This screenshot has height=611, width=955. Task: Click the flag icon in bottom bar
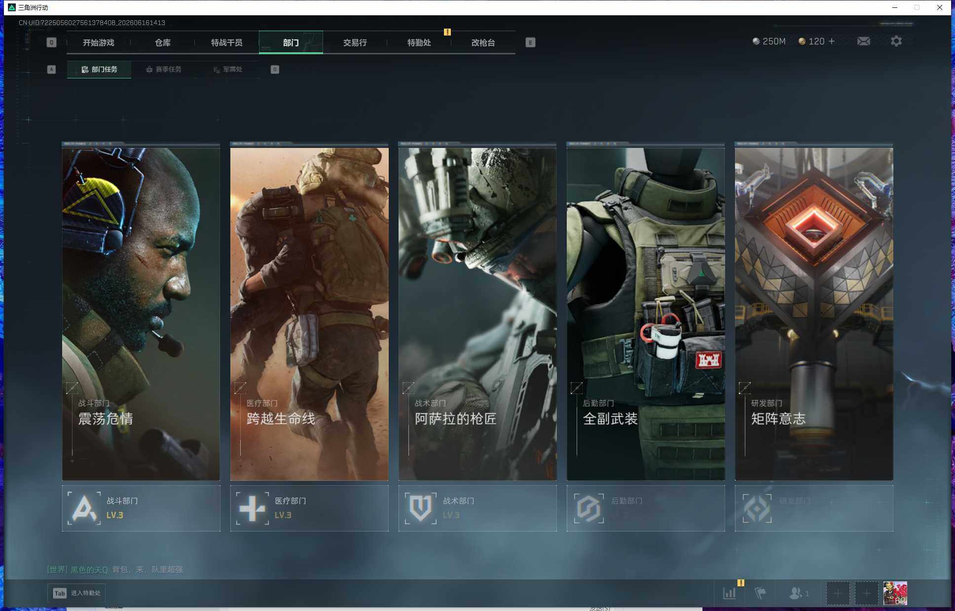point(760,593)
